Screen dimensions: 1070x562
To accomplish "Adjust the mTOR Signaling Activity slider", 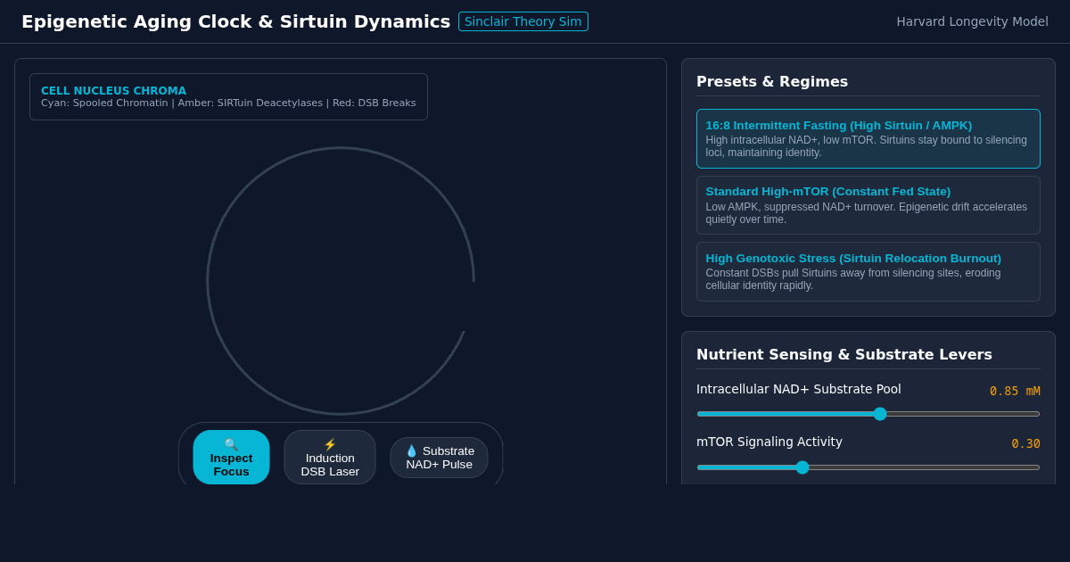I will [868, 467].
